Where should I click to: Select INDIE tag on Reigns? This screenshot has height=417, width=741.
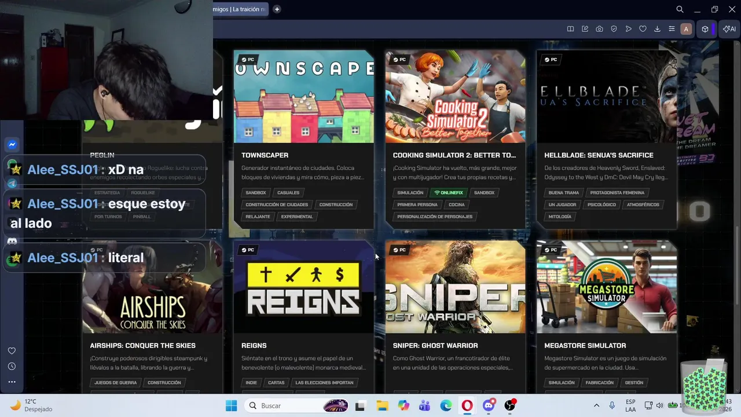pyautogui.click(x=251, y=383)
